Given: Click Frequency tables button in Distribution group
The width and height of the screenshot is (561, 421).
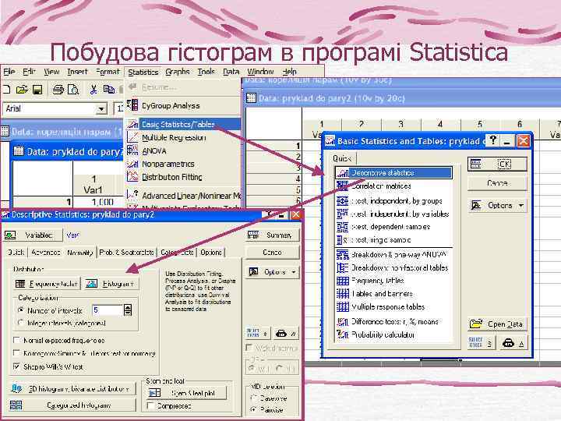Looking at the screenshot, I should [47, 284].
